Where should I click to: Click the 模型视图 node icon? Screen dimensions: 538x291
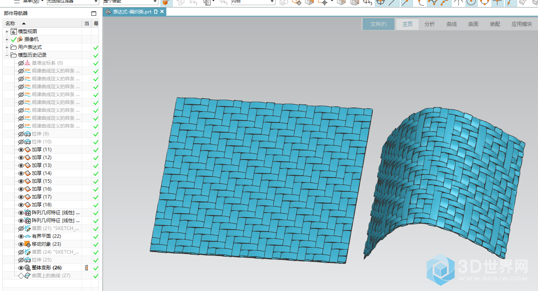click(x=14, y=32)
